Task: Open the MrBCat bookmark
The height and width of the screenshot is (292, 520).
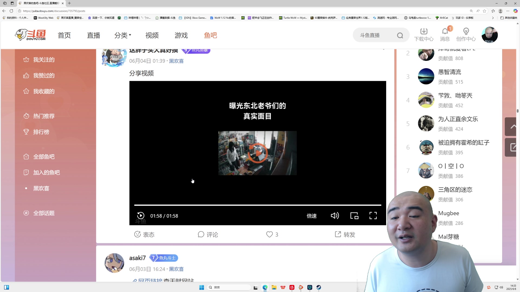Action: tap(442, 18)
